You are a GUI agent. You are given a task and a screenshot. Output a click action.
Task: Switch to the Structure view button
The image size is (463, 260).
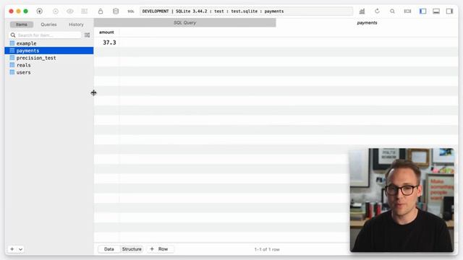point(132,249)
